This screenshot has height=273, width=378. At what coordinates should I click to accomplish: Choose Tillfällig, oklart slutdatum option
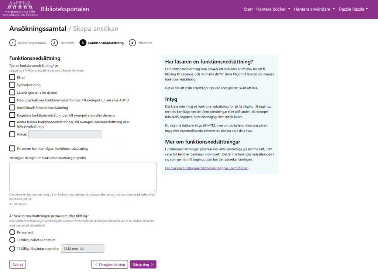[12, 240]
